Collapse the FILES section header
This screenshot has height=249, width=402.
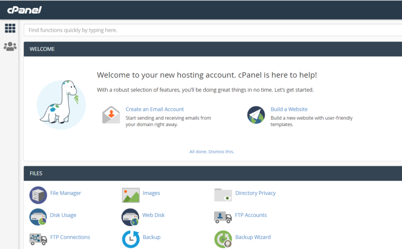point(213,173)
